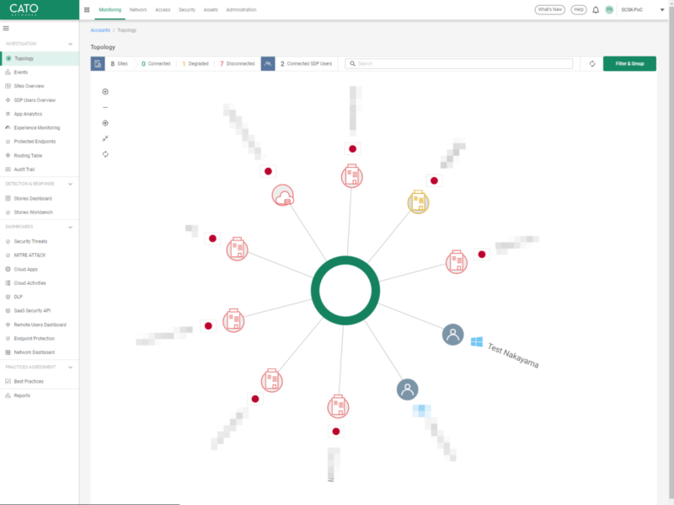674x505 pixels.
Task: Refresh the topology data
Action: [105, 153]
